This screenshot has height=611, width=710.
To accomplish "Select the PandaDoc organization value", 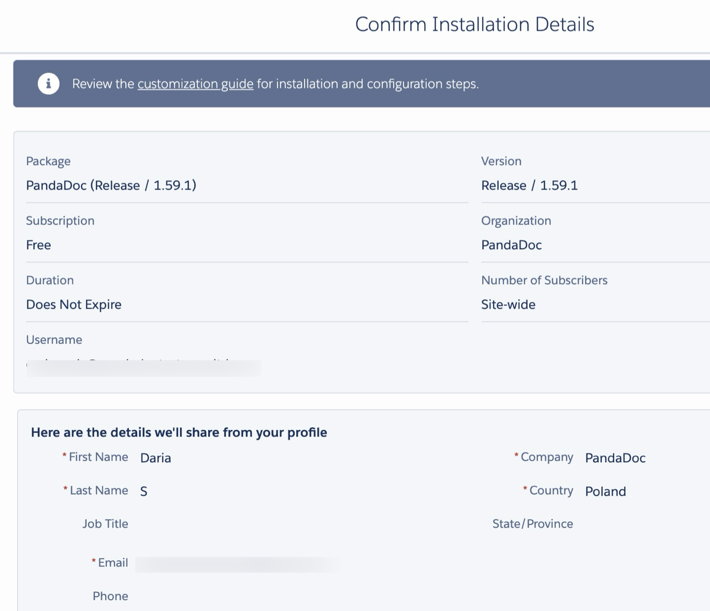I will (512, 245).
